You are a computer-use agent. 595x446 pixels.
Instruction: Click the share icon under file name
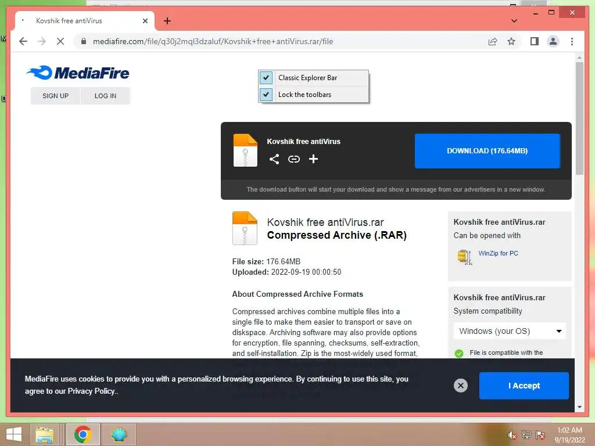click(274, 159)
